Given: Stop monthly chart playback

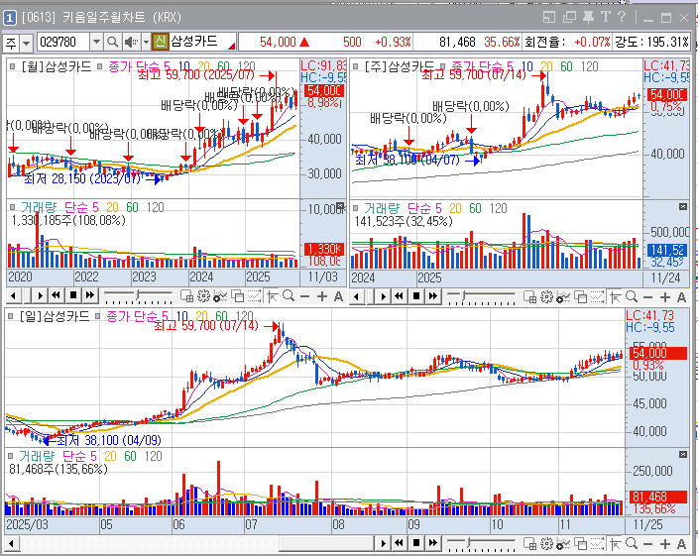Looking at the screenshot, I should [73, 295].
